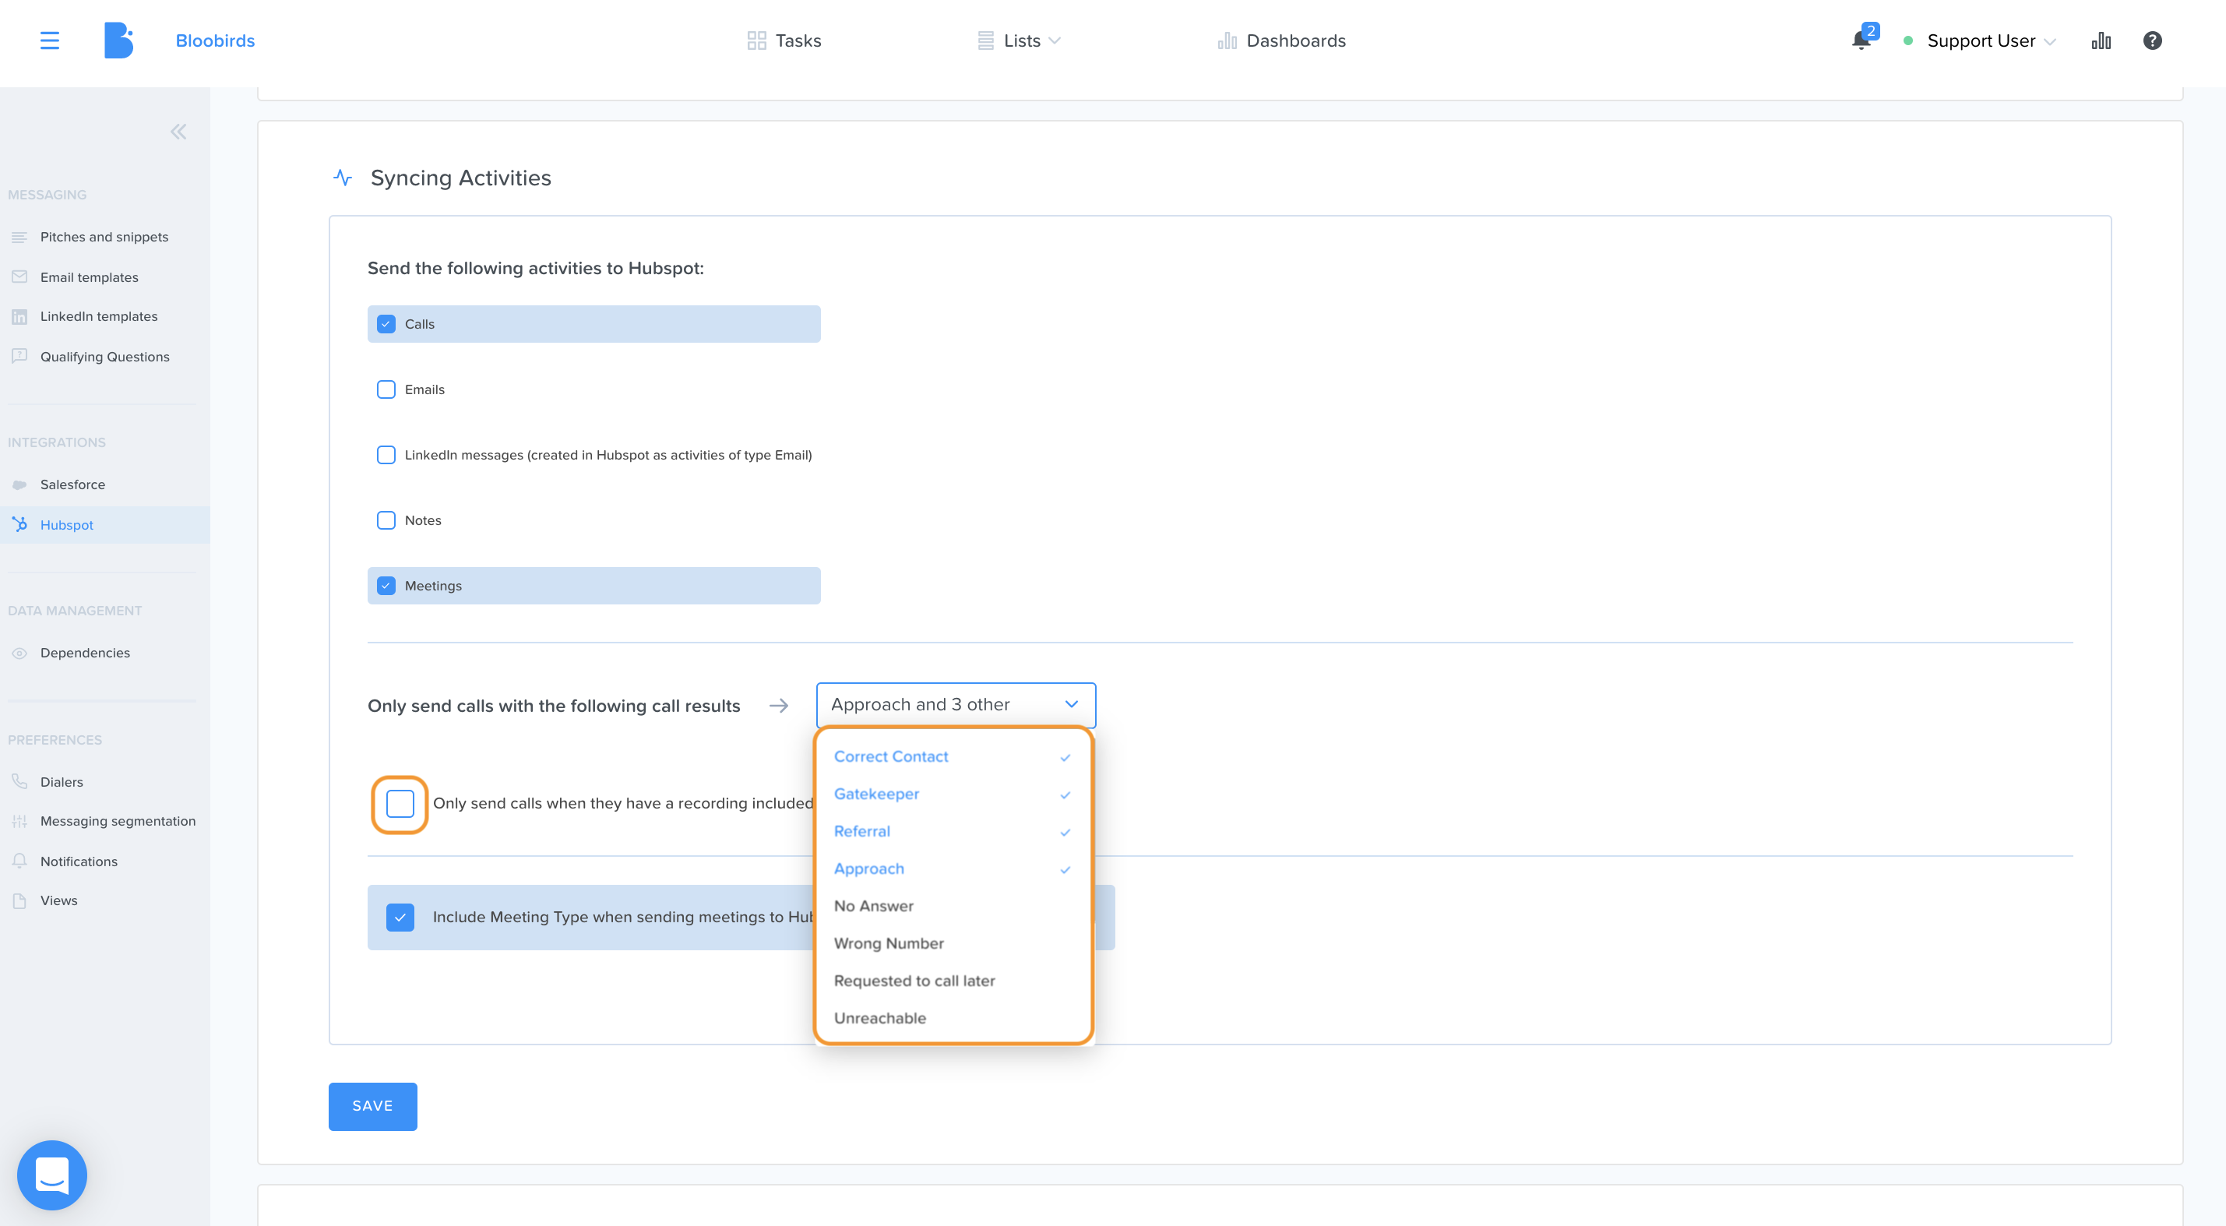Click the Pitches and snippets icon
This screenshot has height=1226, width=2226.
(19, 237)
